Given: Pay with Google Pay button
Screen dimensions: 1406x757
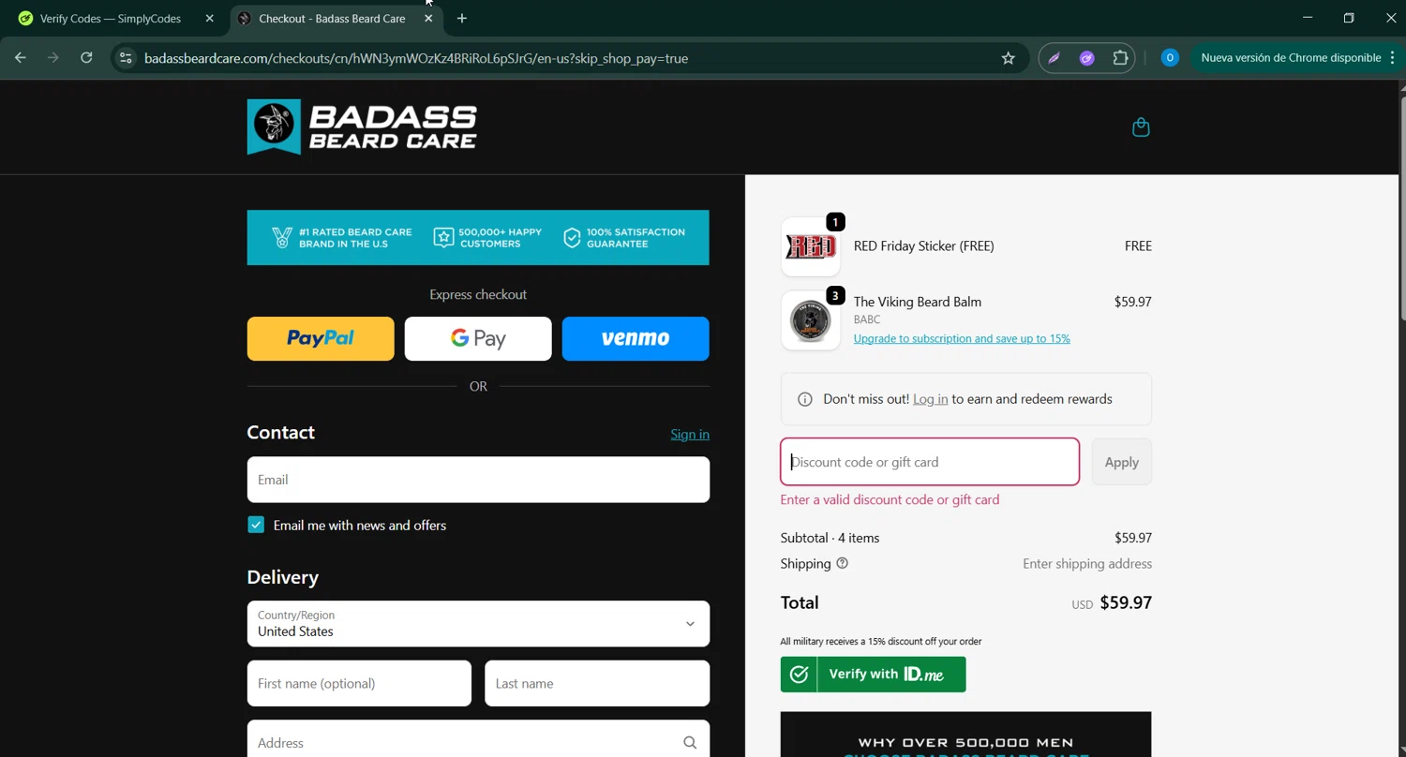Looking at the screenshot, I should 478,338.
